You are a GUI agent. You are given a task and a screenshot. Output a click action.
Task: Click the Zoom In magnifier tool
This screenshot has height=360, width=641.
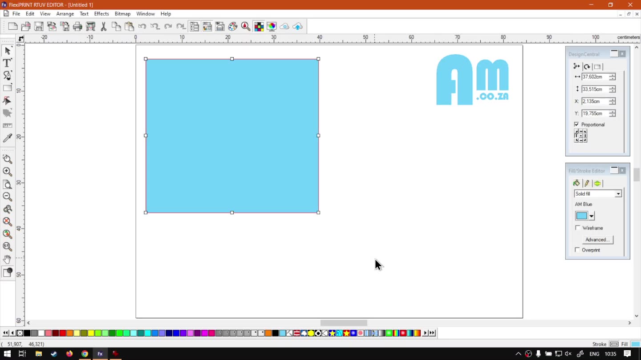coord(7,172)
